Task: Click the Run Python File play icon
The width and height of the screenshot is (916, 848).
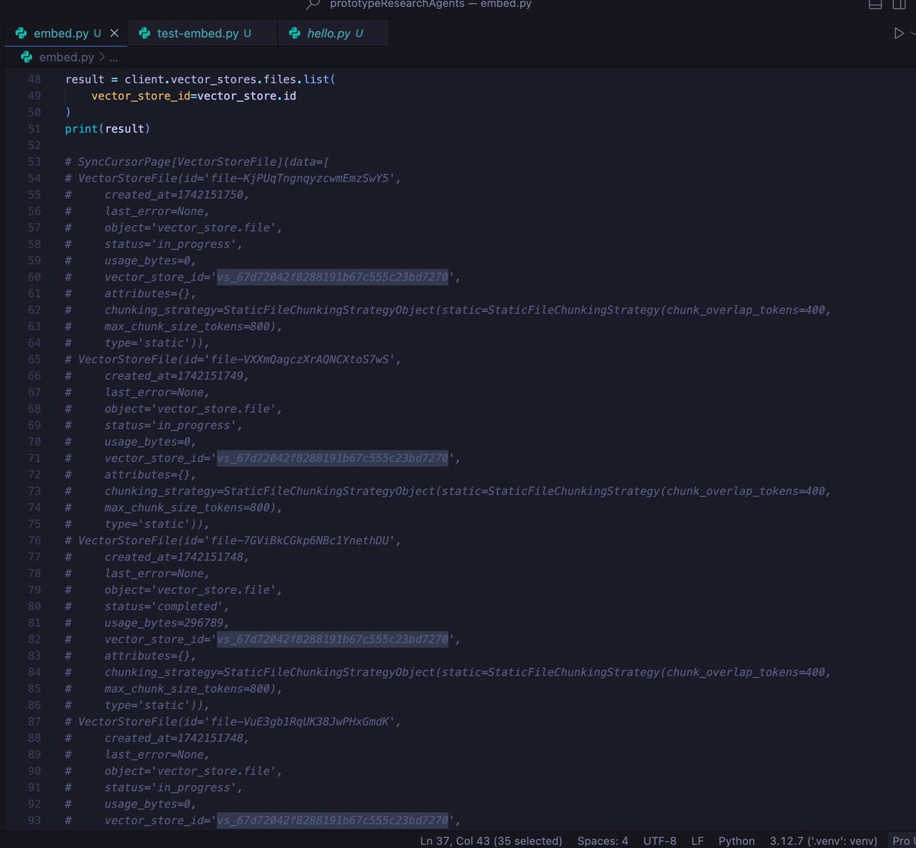Action: 898,34
